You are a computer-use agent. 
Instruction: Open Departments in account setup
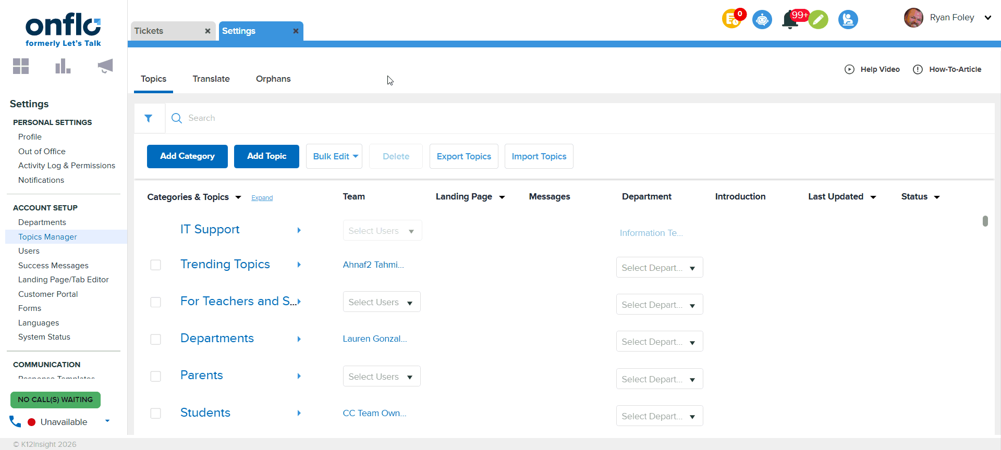coord(42,222)
